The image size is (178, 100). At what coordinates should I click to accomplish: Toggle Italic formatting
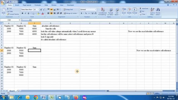[x=25, y=13]
